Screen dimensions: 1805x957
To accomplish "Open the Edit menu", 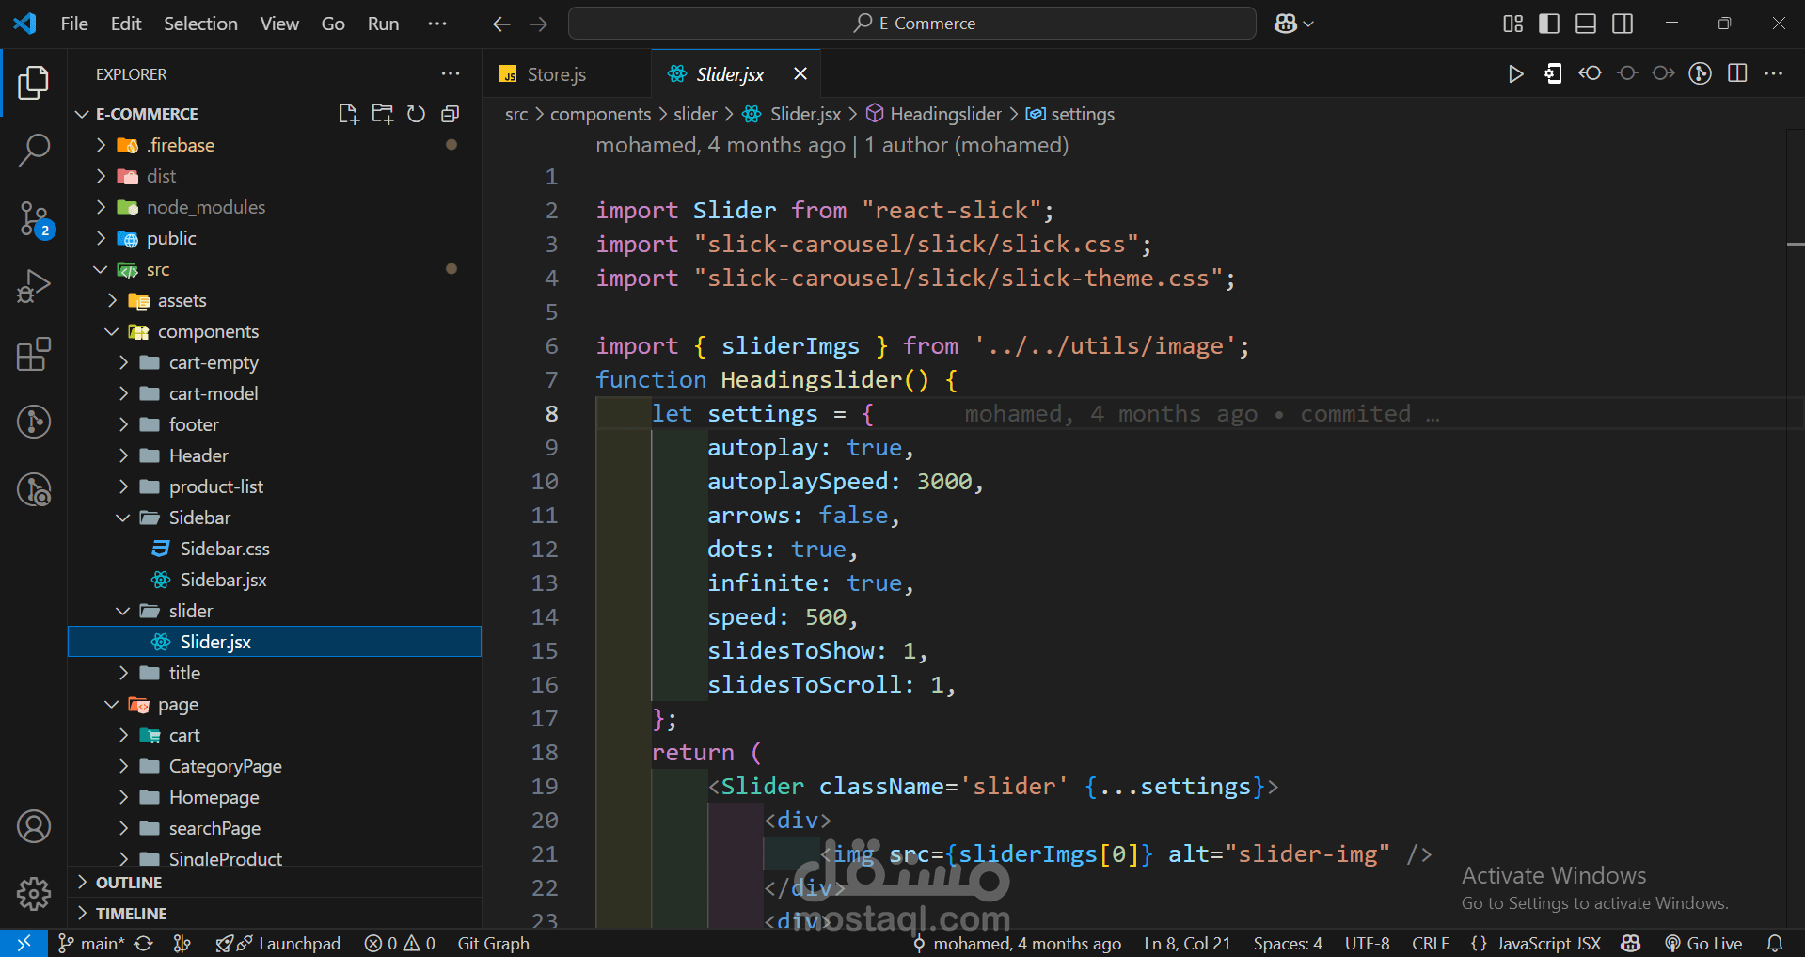I will 126,24.
